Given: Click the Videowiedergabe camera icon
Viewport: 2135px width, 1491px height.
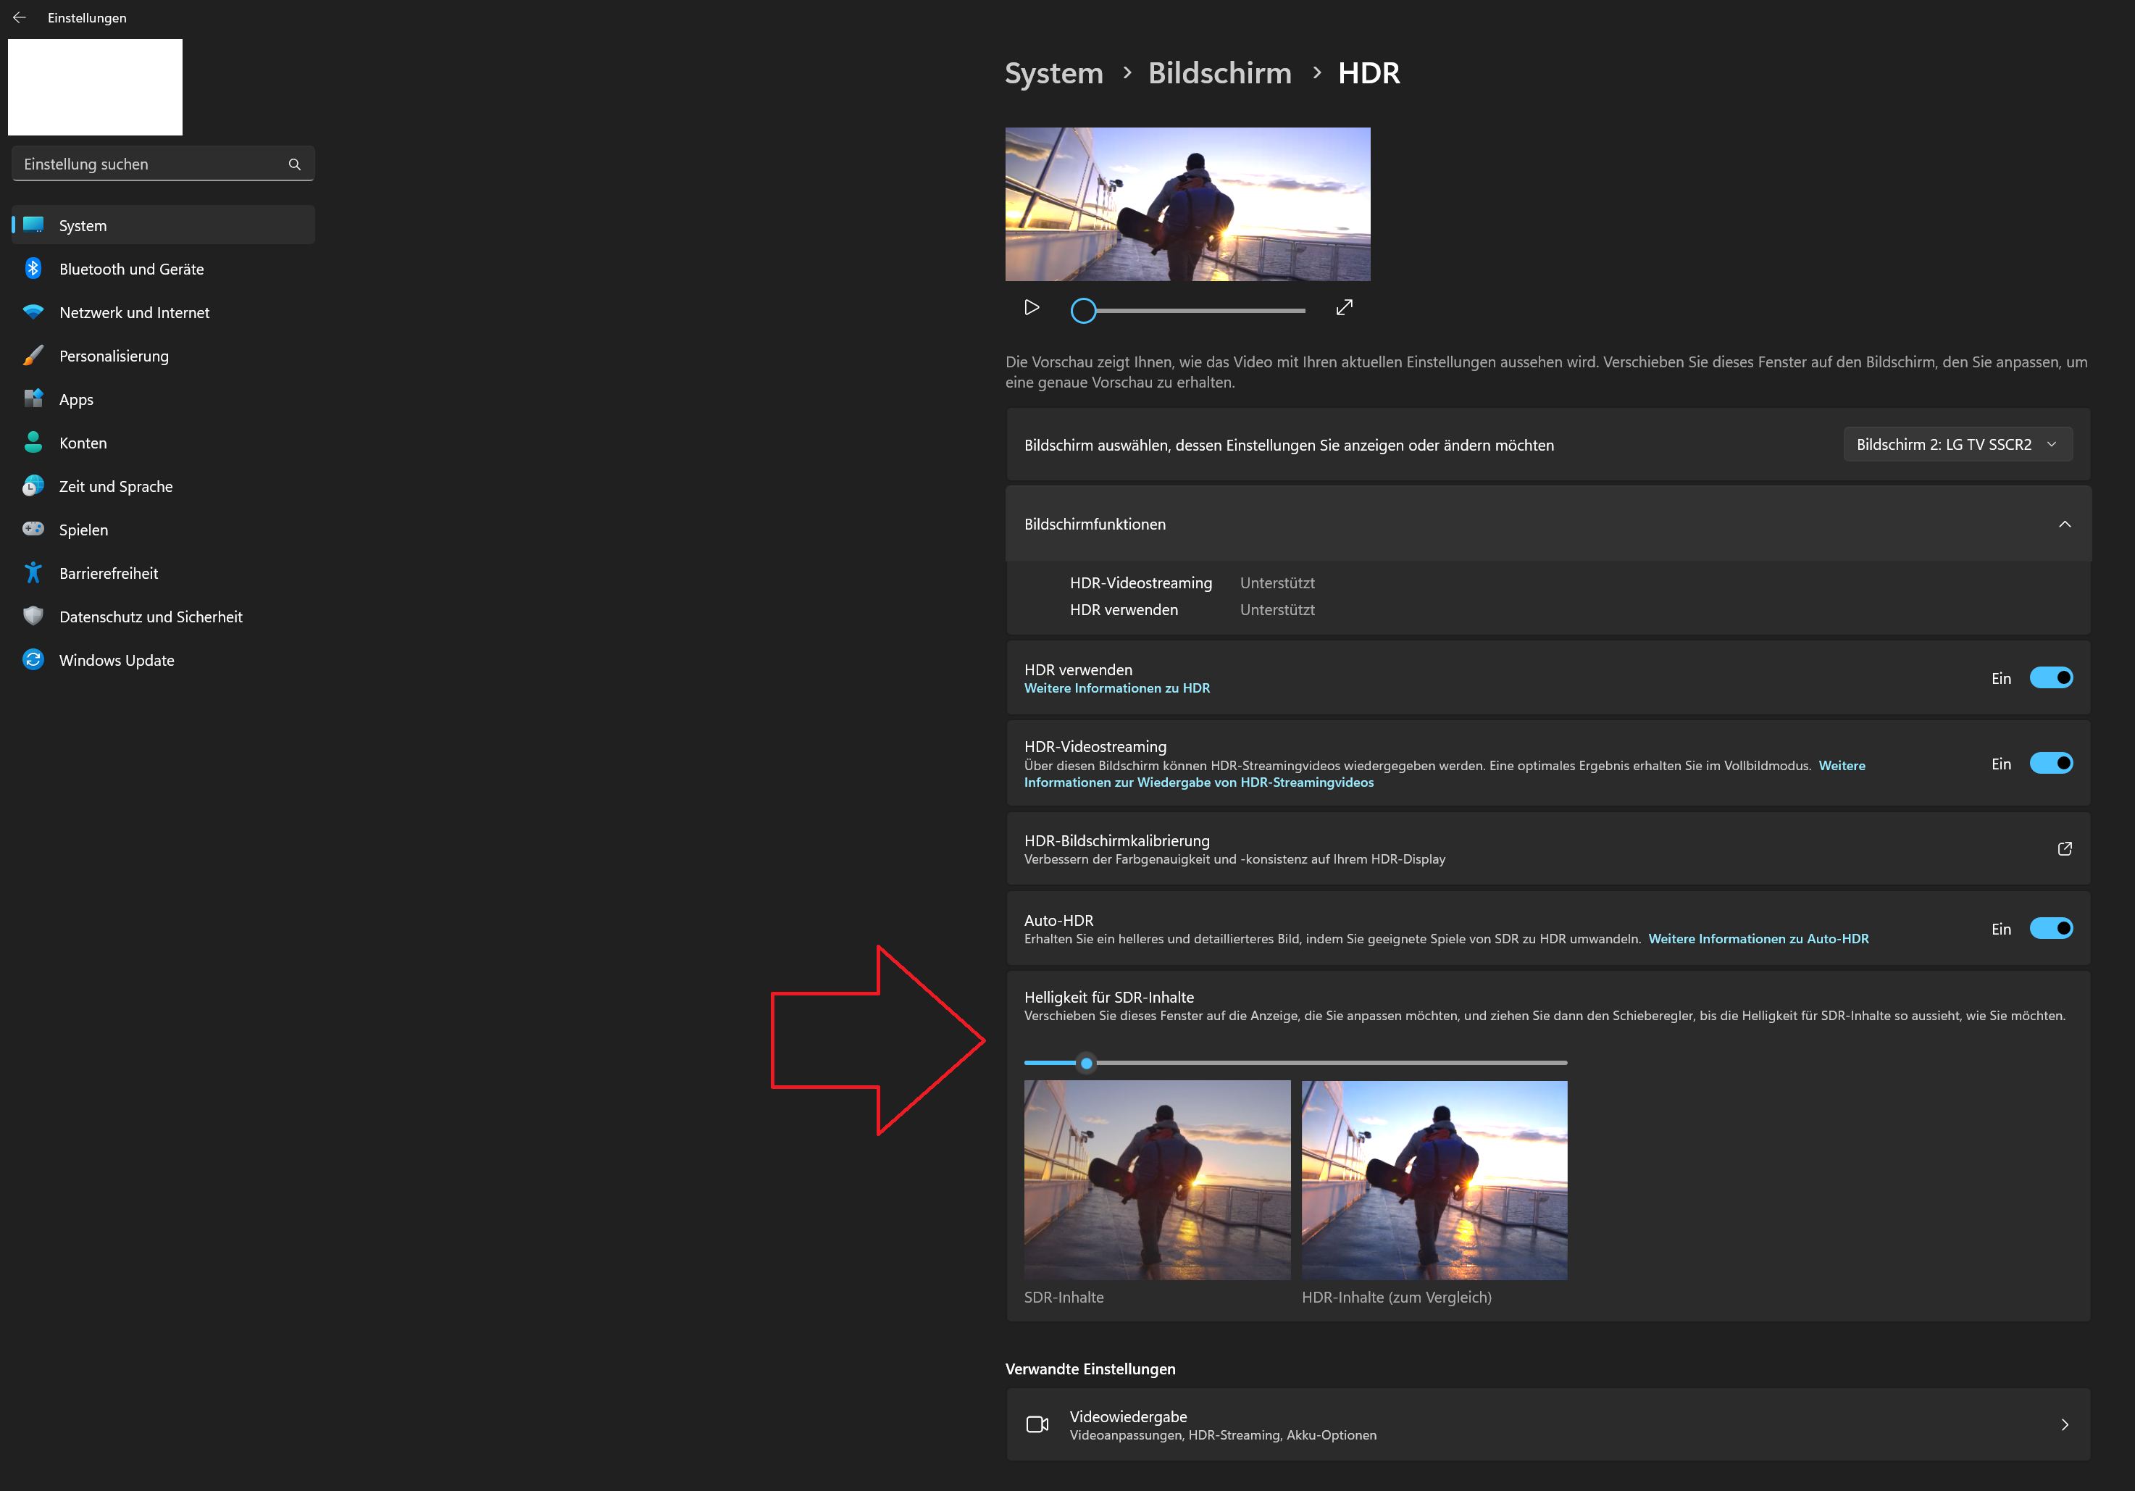Looking at the screenshot, I should pyautogui.click(x=1037, y=1425).
